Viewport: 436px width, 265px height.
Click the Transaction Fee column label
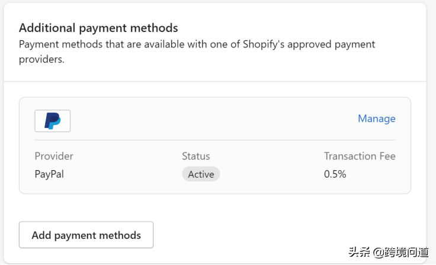pos(360,157)
